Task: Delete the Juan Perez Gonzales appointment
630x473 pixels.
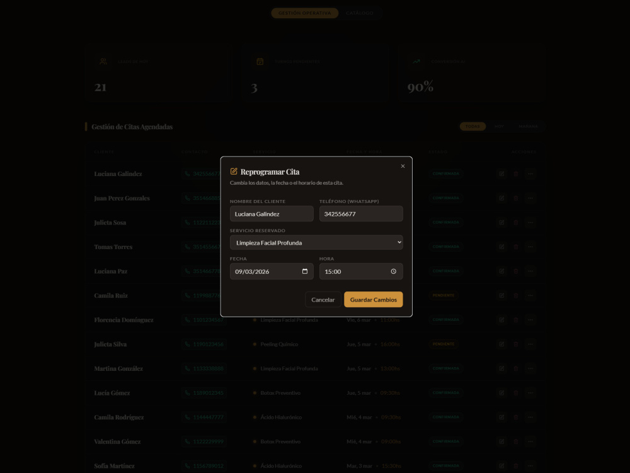Action: point(516,198)
